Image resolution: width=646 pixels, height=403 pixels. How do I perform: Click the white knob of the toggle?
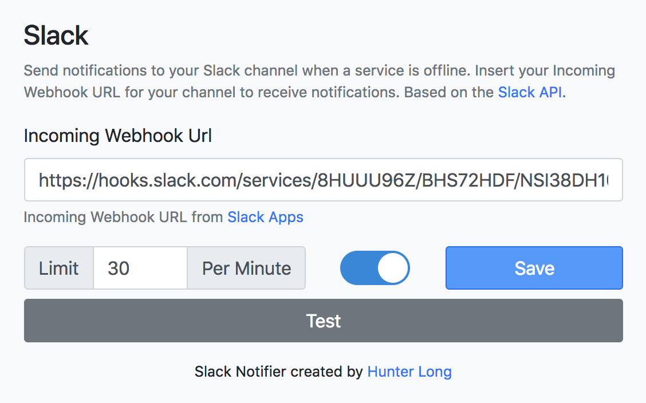(393, 268)
